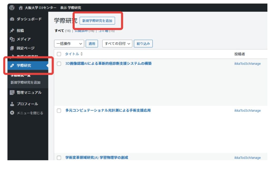Click the メディア media icon
270x169 pixels.
(12, 39)
